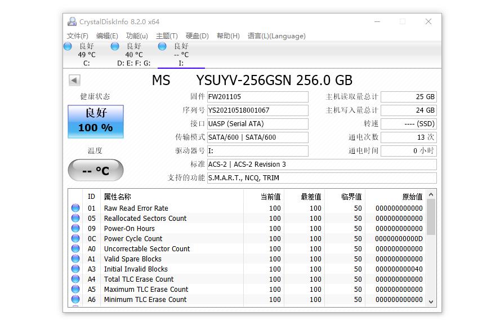The image size is (500, 320).
Task: Click the scrollbar down arrow in attribute list
Action: [431, 301]
